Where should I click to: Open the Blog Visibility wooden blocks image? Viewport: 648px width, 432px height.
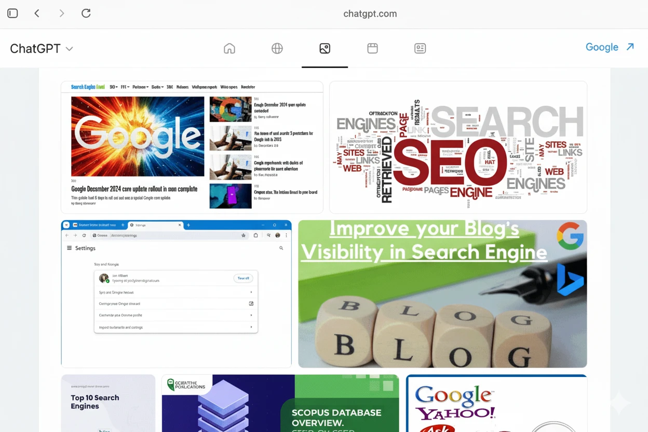pyautogui.click(x=442, y=293)
